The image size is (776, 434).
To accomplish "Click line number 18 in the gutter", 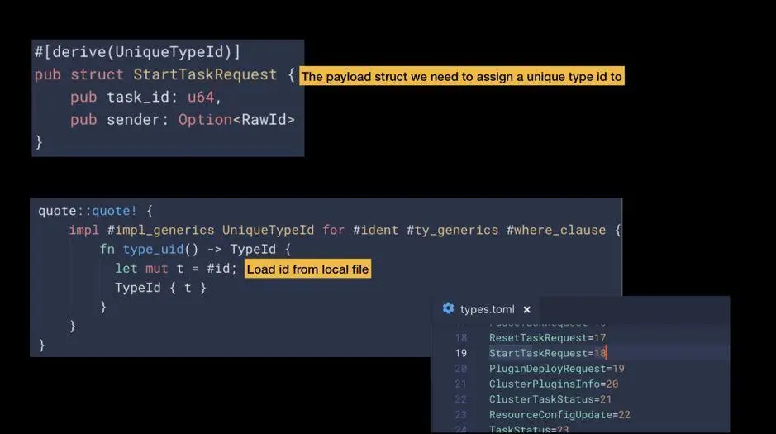I will pos(461,338).
